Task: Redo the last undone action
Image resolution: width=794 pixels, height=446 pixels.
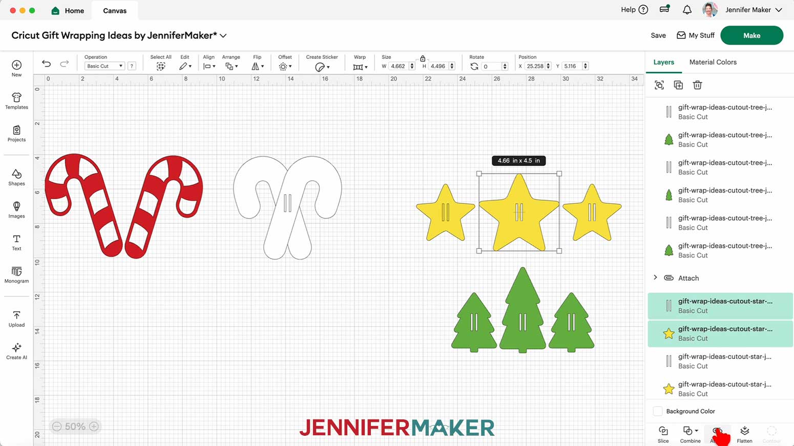Action: click(x=64, y=63)
